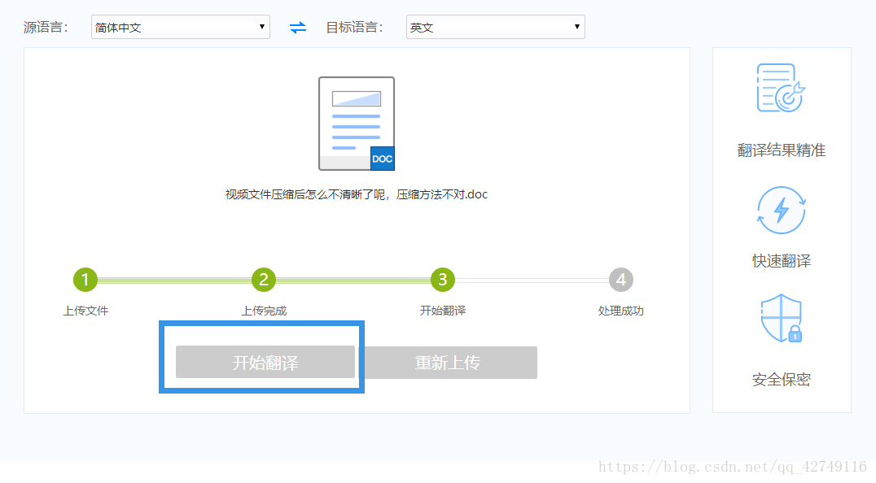Click the fast translation lightning icon

[x=781, y=211]
